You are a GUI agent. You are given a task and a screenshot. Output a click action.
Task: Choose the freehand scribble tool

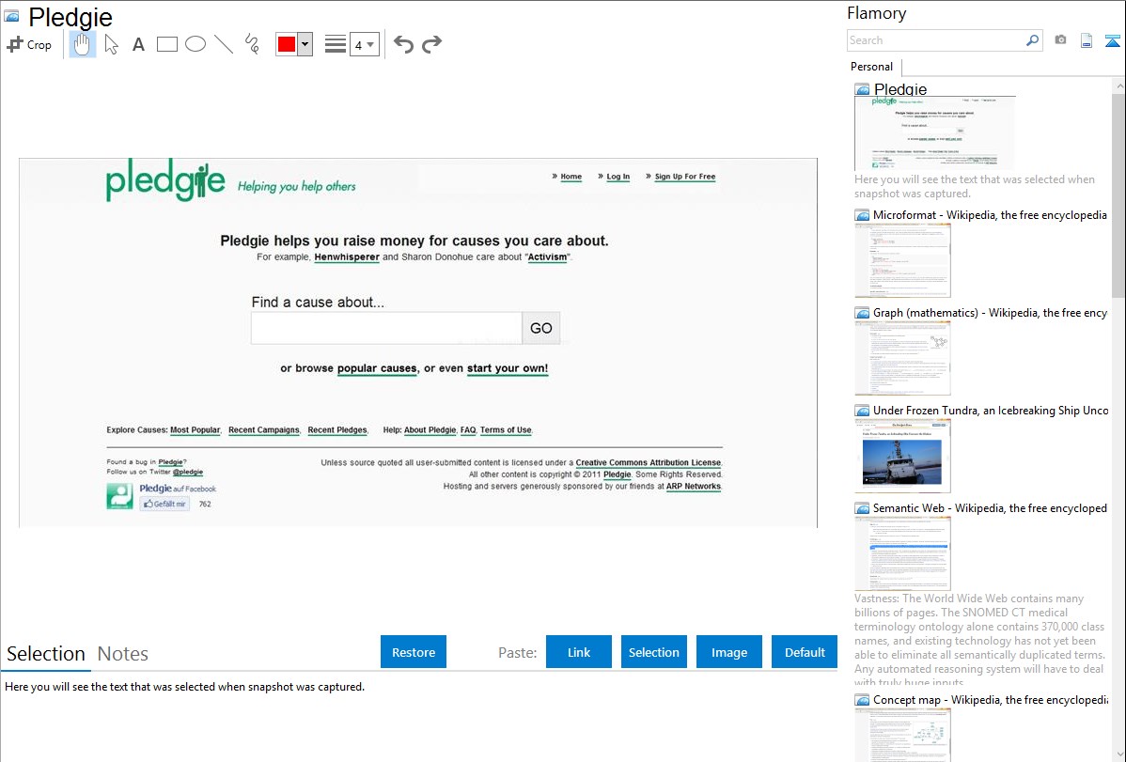click(252, 44)
